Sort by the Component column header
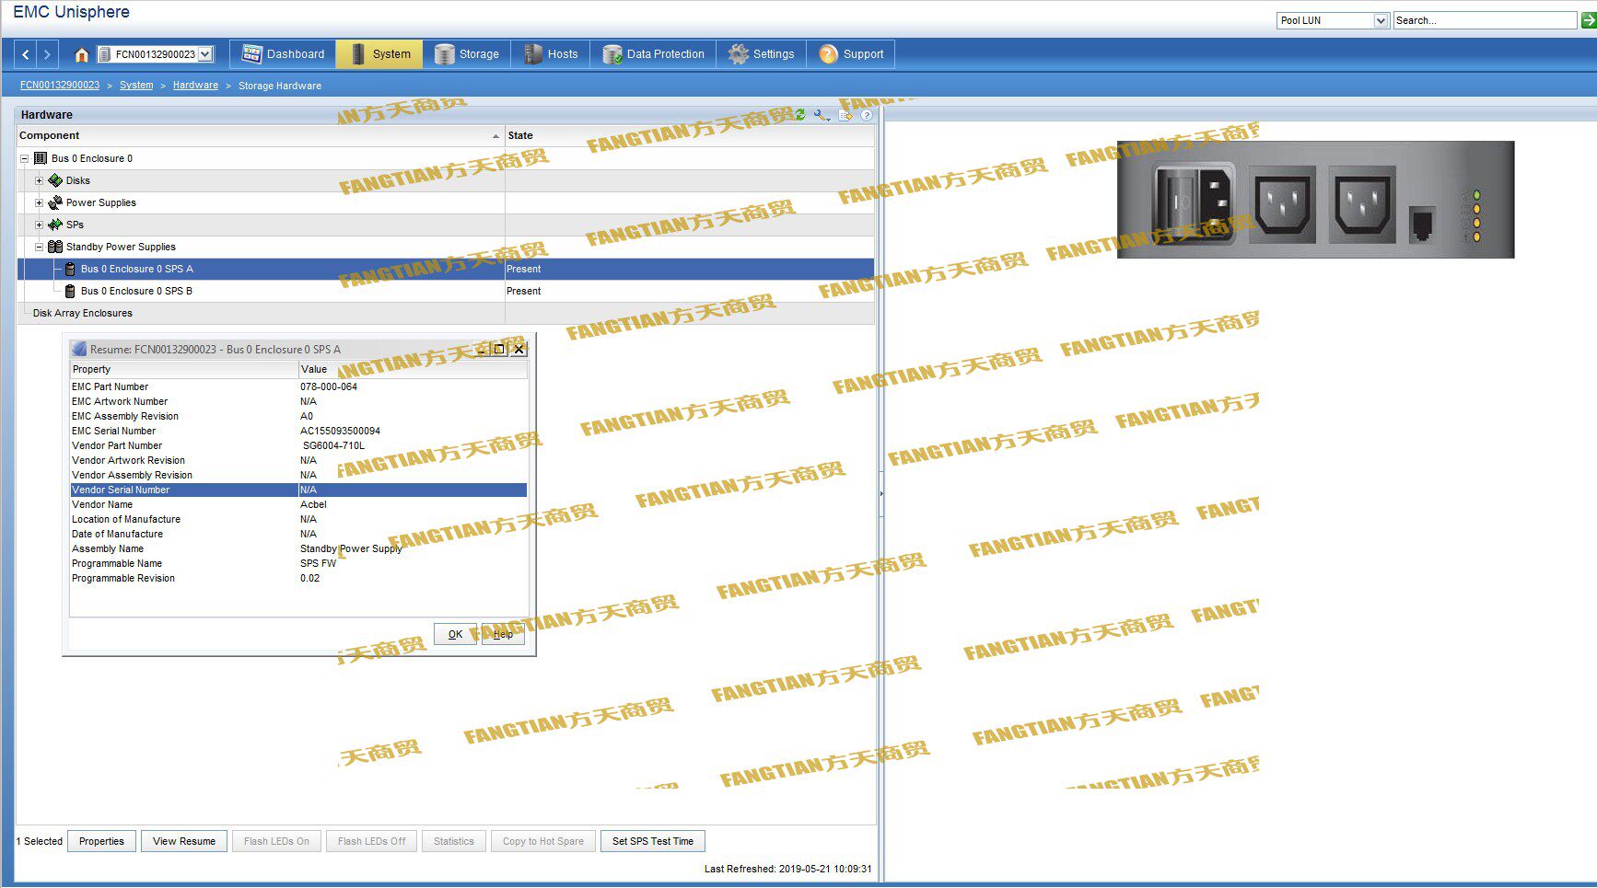Image resolution: width=1597 pixels, height=888 pixels. (x=261, y=135)
